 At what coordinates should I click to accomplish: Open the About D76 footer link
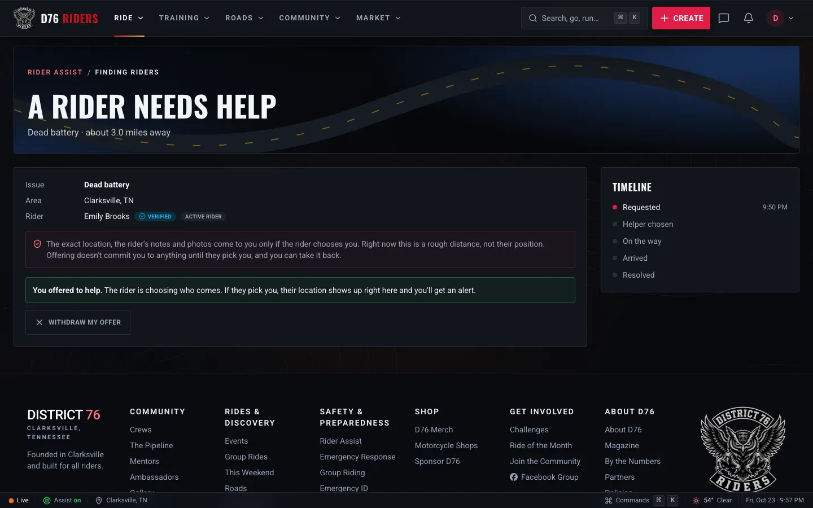[623, 430]
